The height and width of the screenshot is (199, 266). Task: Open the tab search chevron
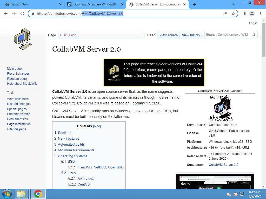tap(234, 4)
